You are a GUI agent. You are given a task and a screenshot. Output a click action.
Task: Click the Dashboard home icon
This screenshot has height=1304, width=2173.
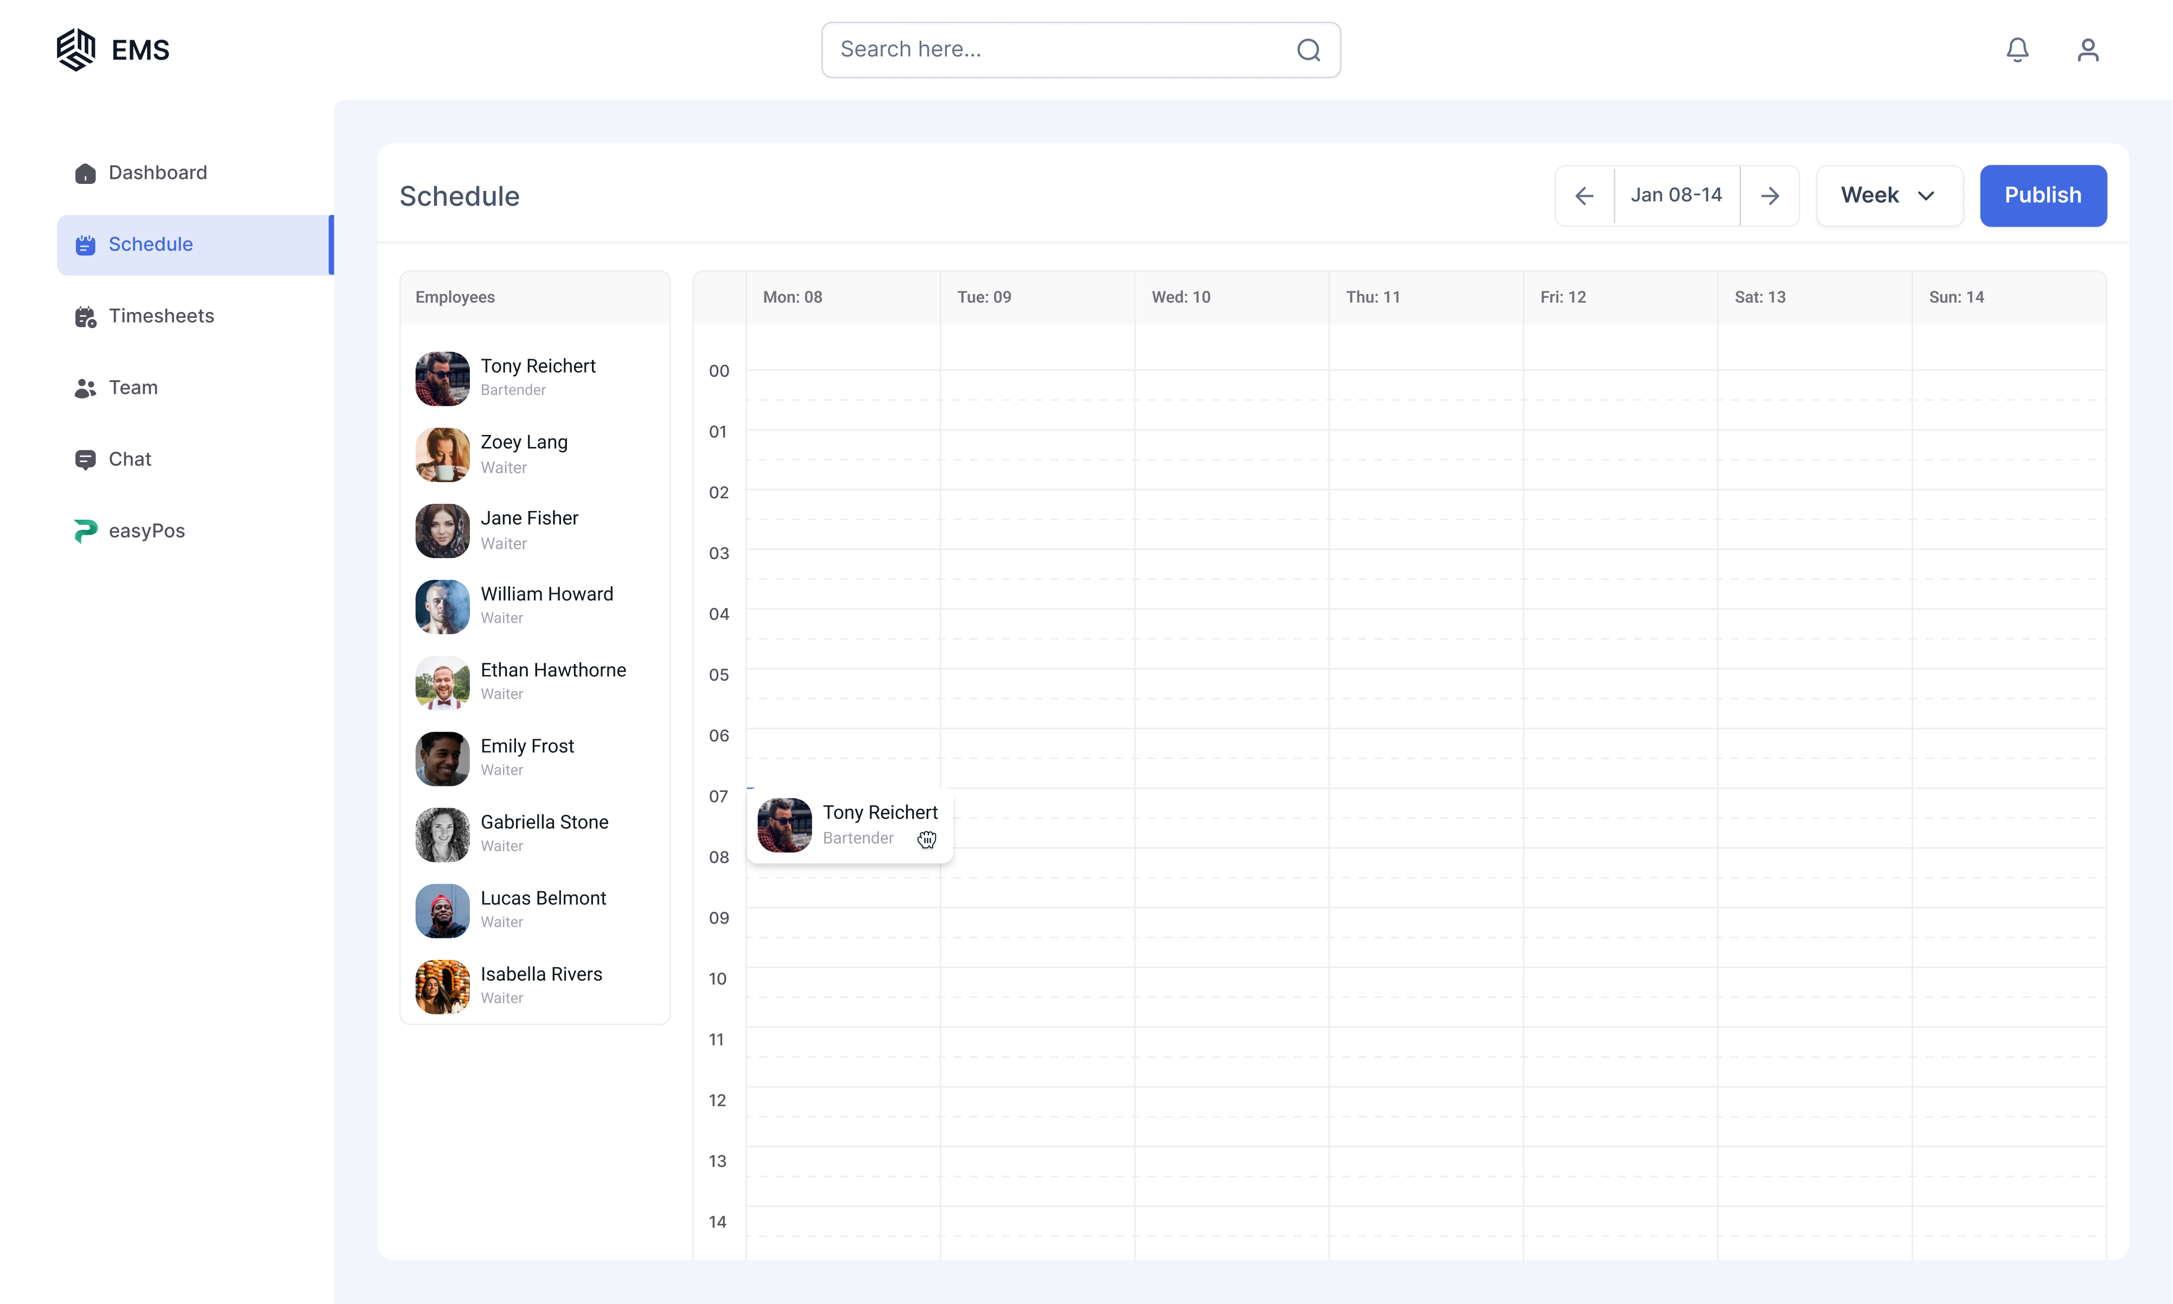tap(85, 173)
